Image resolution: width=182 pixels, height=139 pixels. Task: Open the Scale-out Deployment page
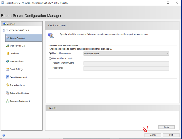[20, 101]
